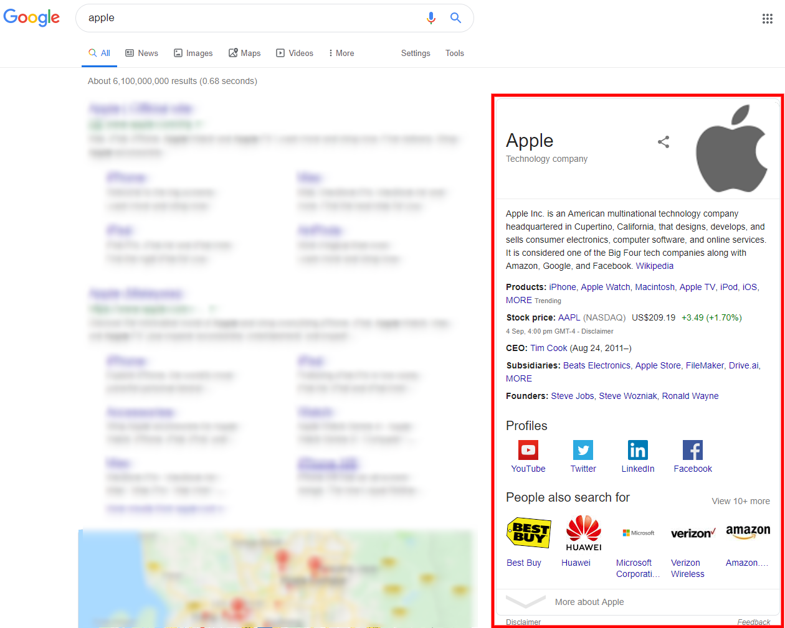Select the Huawei thumbnail

[x=583, y=533]
